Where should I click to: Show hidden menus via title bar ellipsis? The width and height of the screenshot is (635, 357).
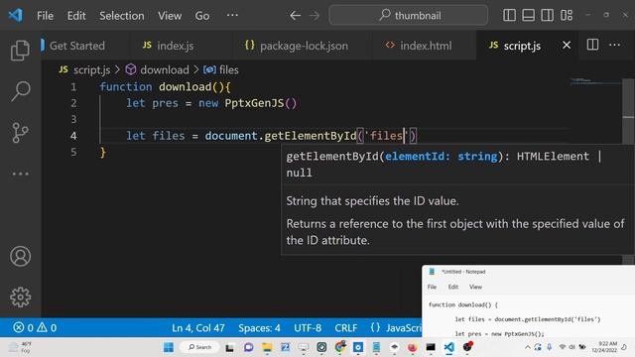(232, 16)
